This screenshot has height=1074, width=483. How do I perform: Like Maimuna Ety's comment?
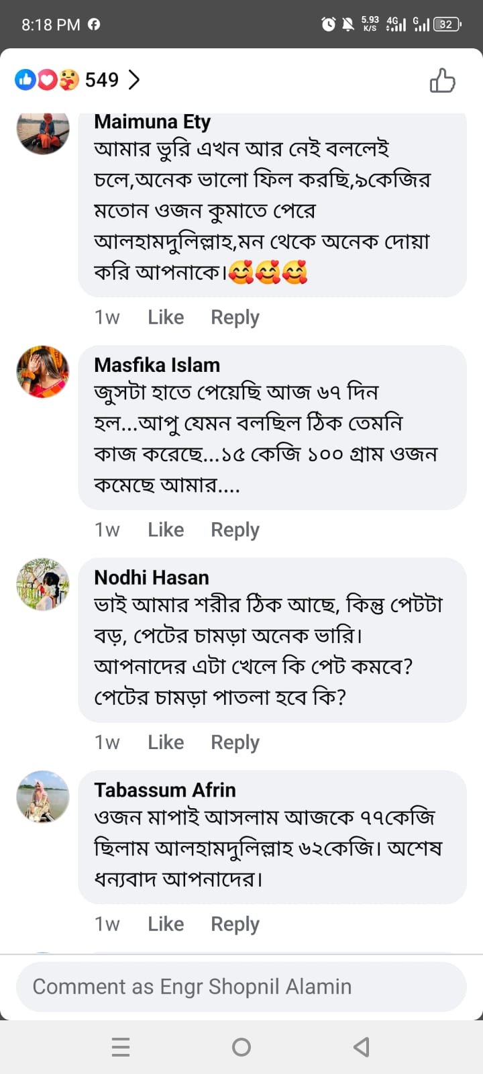click(x=166, y=317)
